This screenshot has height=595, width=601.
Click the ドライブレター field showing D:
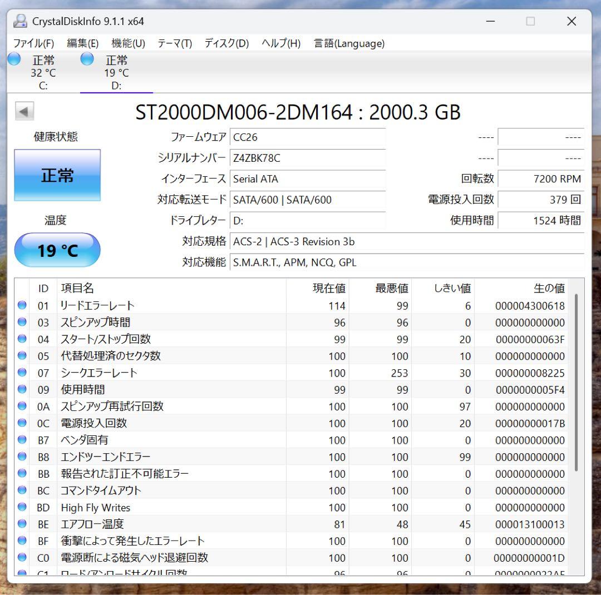(308, 221)
